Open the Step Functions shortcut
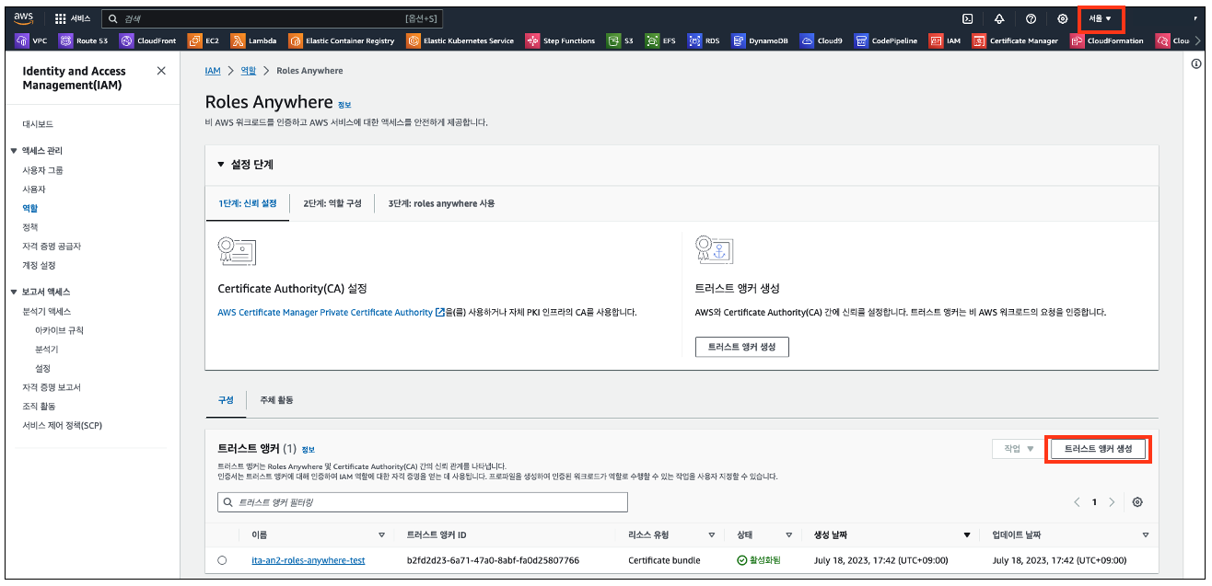 [561, 40]
